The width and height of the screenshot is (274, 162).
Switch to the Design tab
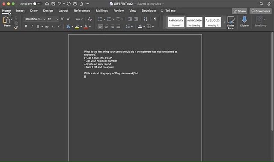click(48, 11)
